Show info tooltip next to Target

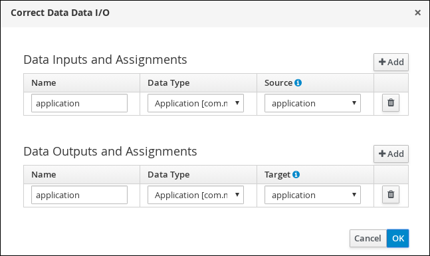(x=296, y=174)
